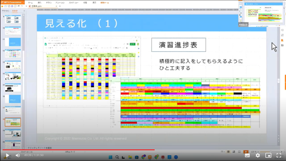This screenshot has height=161, width=286.
Task: Select slide 13 thumbnail
Action: pyautogui.click(x=13, y=65)
